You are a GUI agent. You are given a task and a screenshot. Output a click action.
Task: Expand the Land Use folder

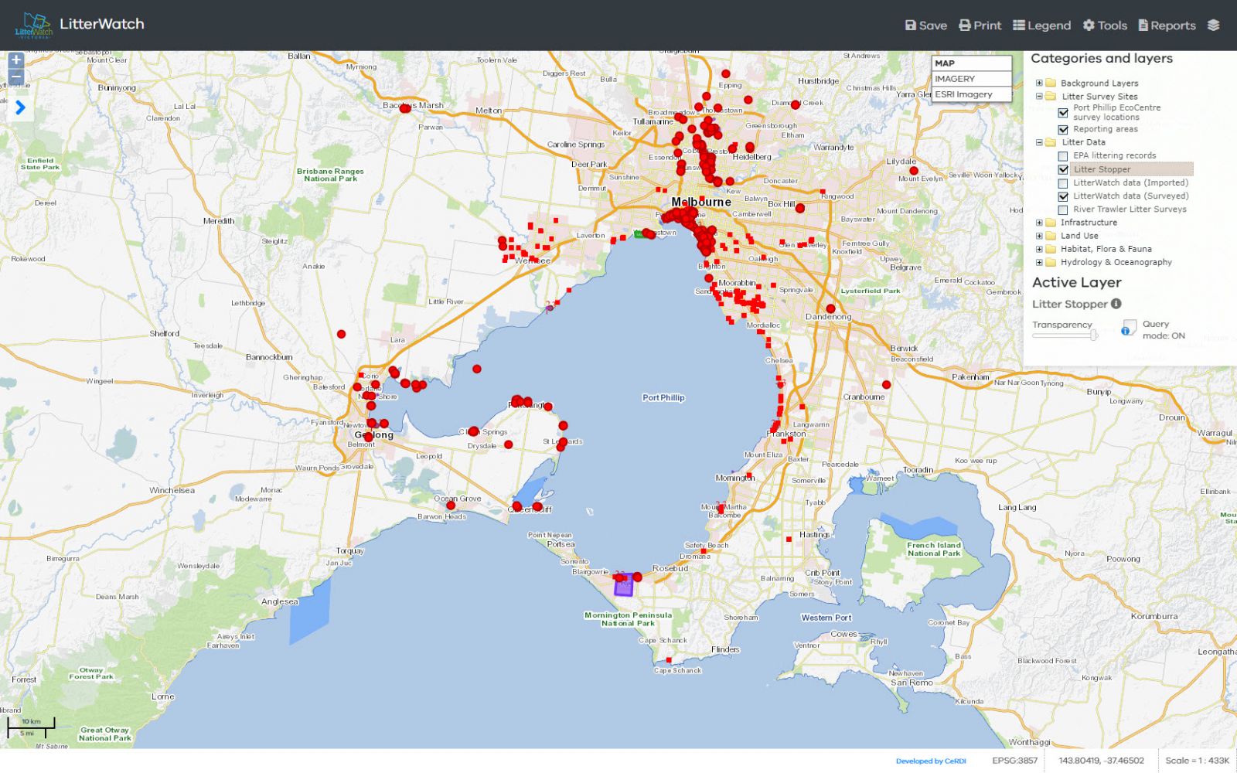click(x=1039, y=236)
